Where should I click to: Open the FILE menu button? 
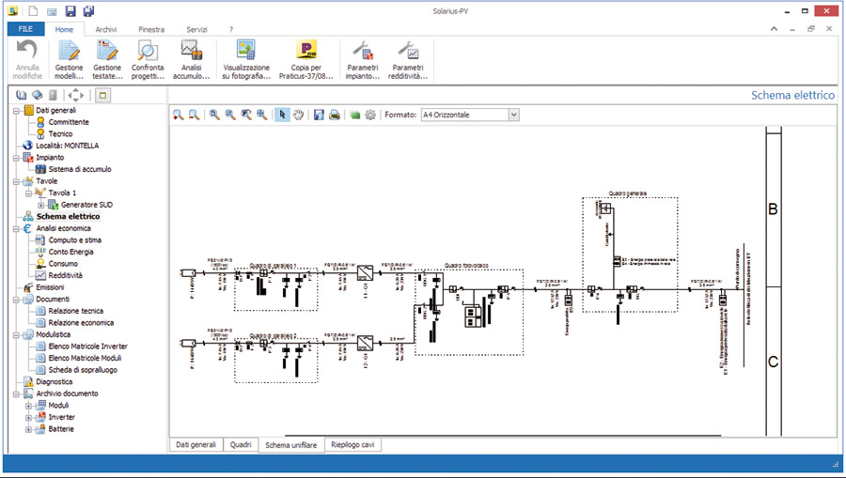(x=25, y=29)
